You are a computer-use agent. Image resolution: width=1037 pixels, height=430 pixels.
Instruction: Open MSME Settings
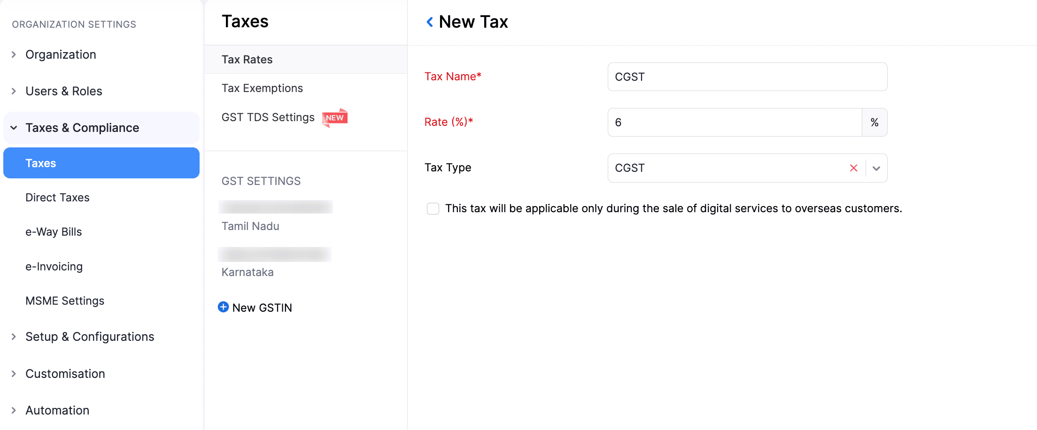coord(65,300)
